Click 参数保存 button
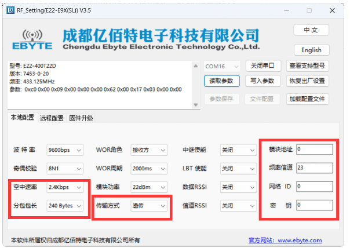 click(221, 99)
